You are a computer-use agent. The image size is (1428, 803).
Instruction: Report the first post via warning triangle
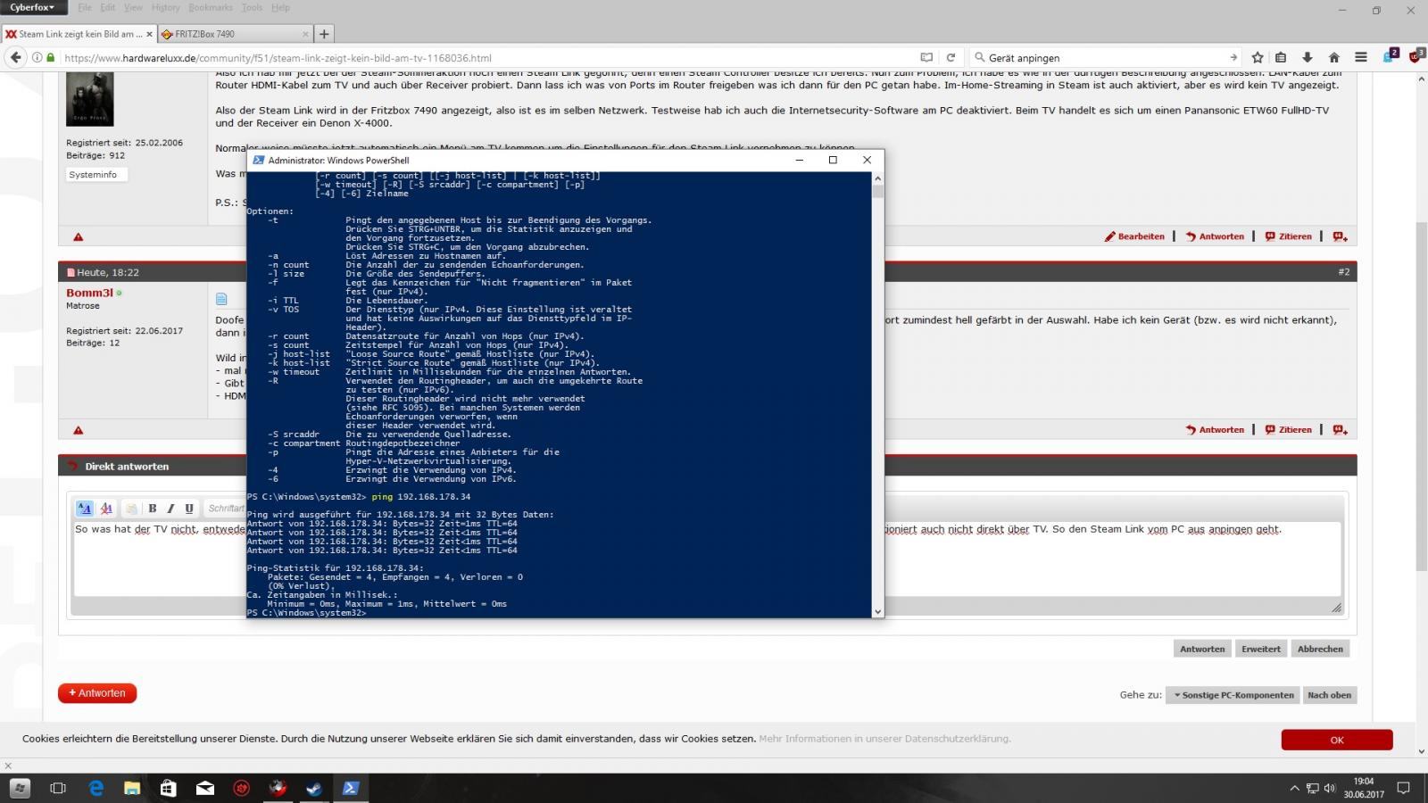79,237
